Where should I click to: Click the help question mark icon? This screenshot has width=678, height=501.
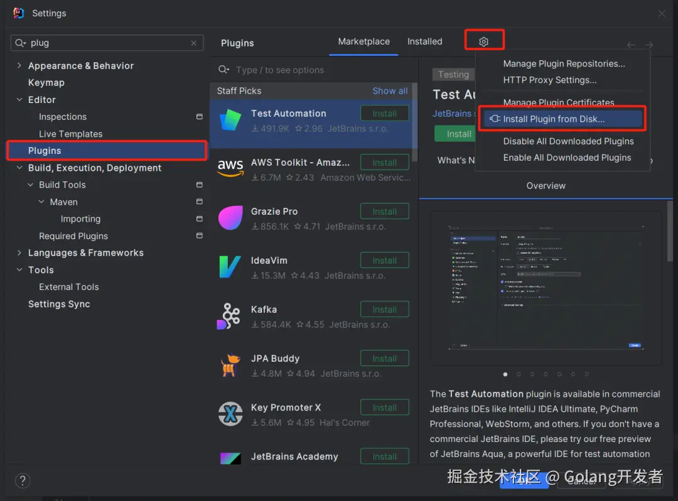pyautogui.click(x=23, y=480)
